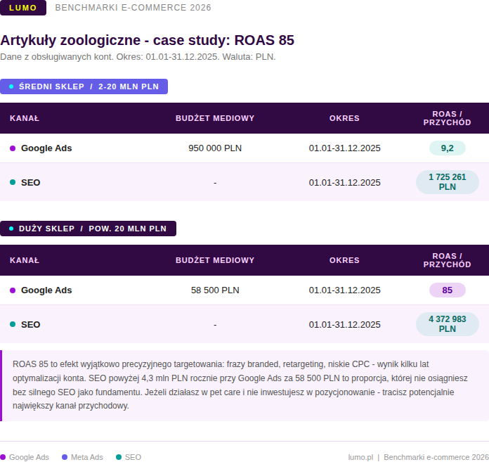489x462 pixels.
Task: Click the SEO label in the ŚREDNI SKLEP table
Action: coord(31,183)
